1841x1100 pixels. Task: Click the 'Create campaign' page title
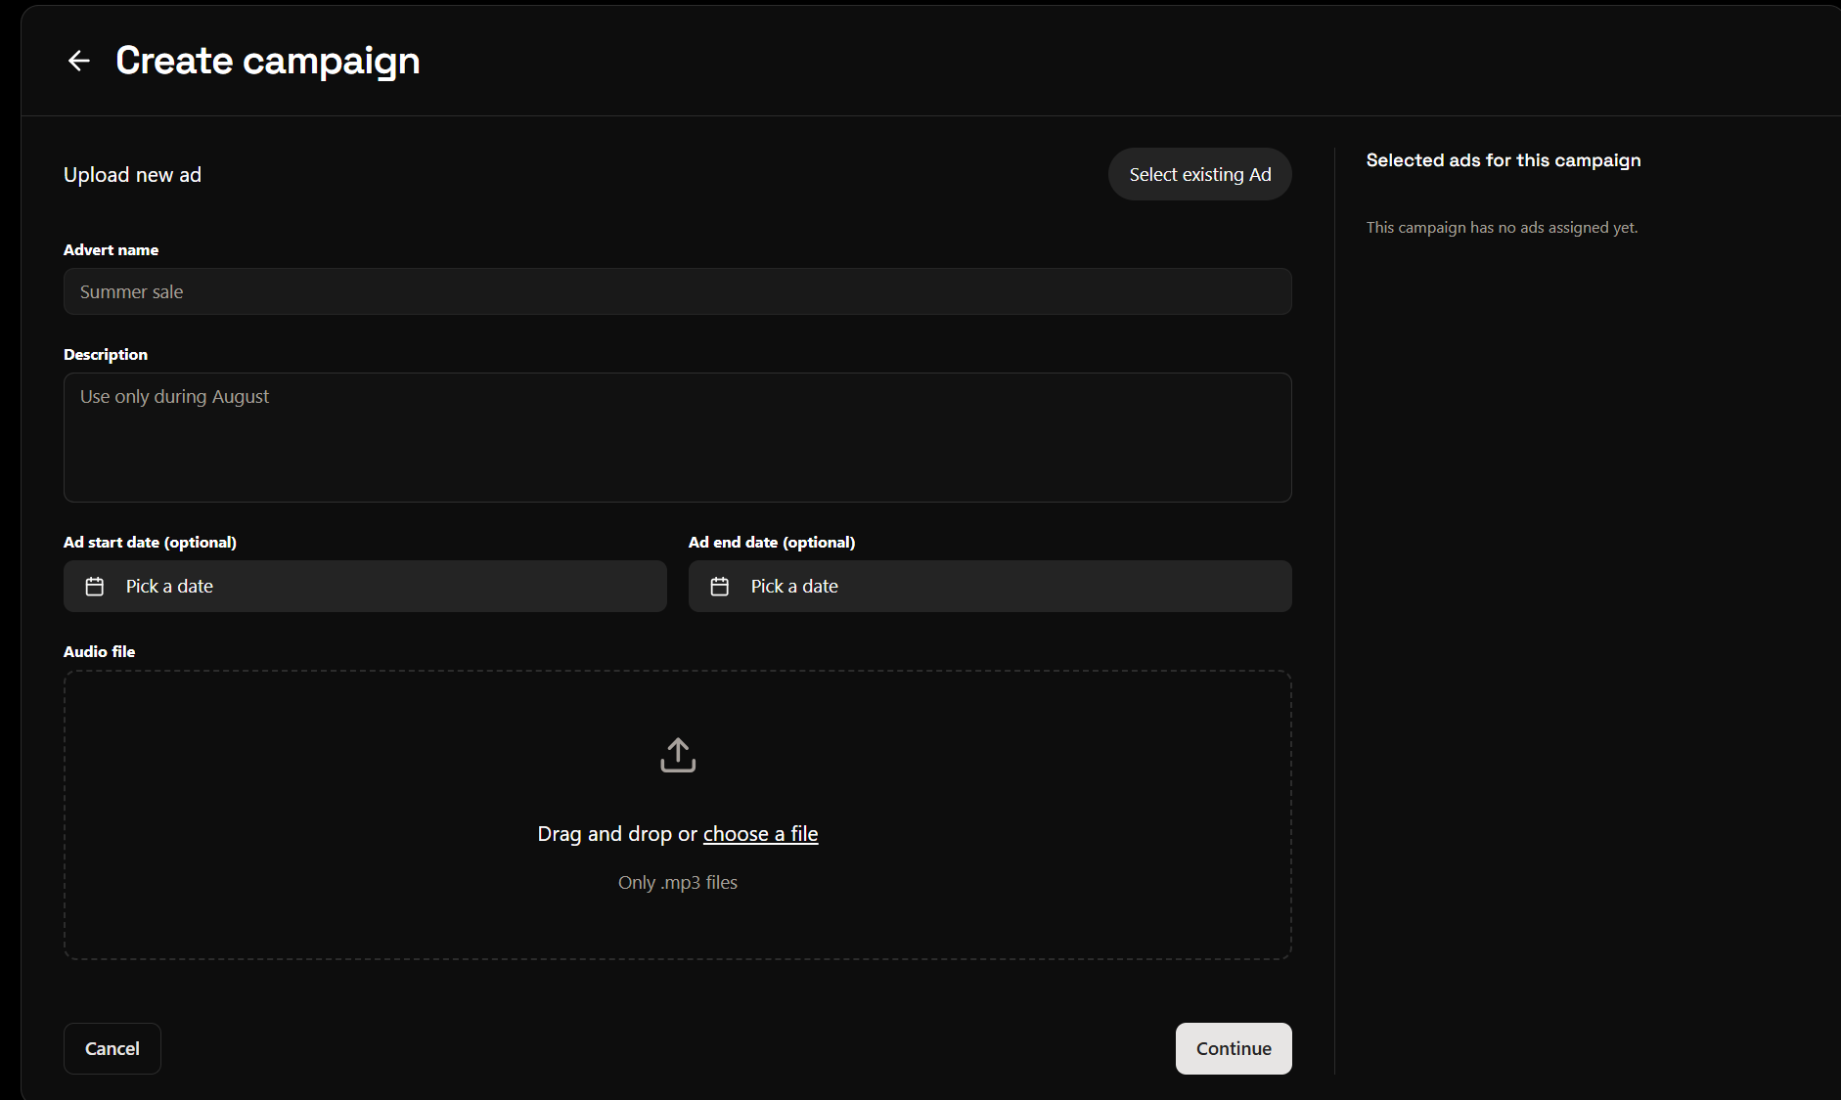tap(267, 61)
